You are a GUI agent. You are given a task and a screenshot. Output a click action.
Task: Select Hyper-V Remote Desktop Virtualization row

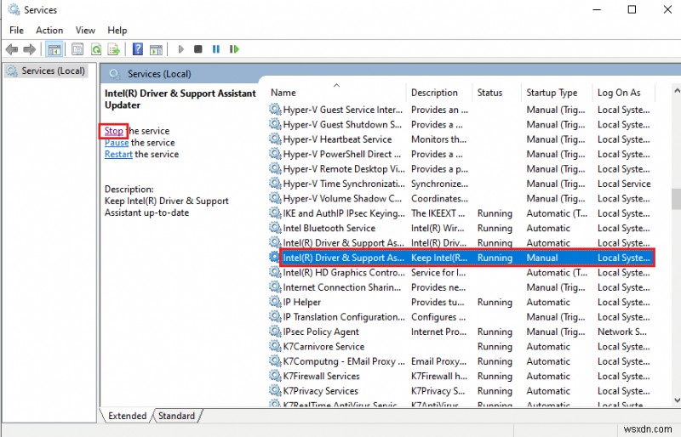pos(461,169)
